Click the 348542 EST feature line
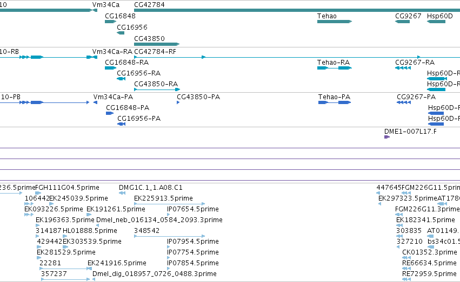The image size is (460, 282). 170,236
